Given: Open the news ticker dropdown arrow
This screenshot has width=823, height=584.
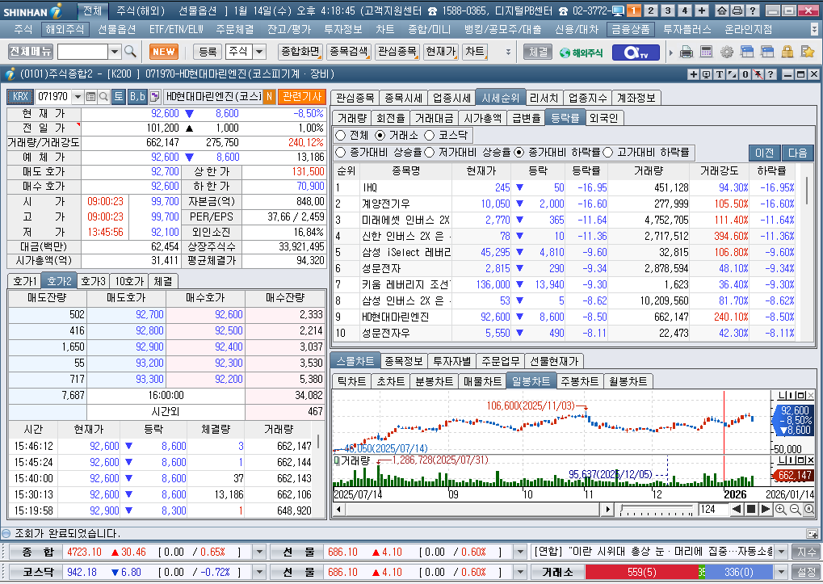Looking at the screenshot, I should point(782,552).
